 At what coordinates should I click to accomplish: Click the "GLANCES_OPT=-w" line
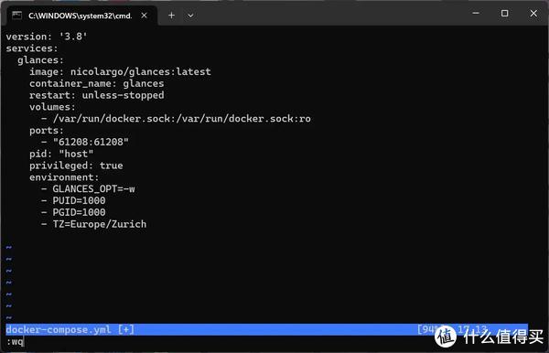88,189
